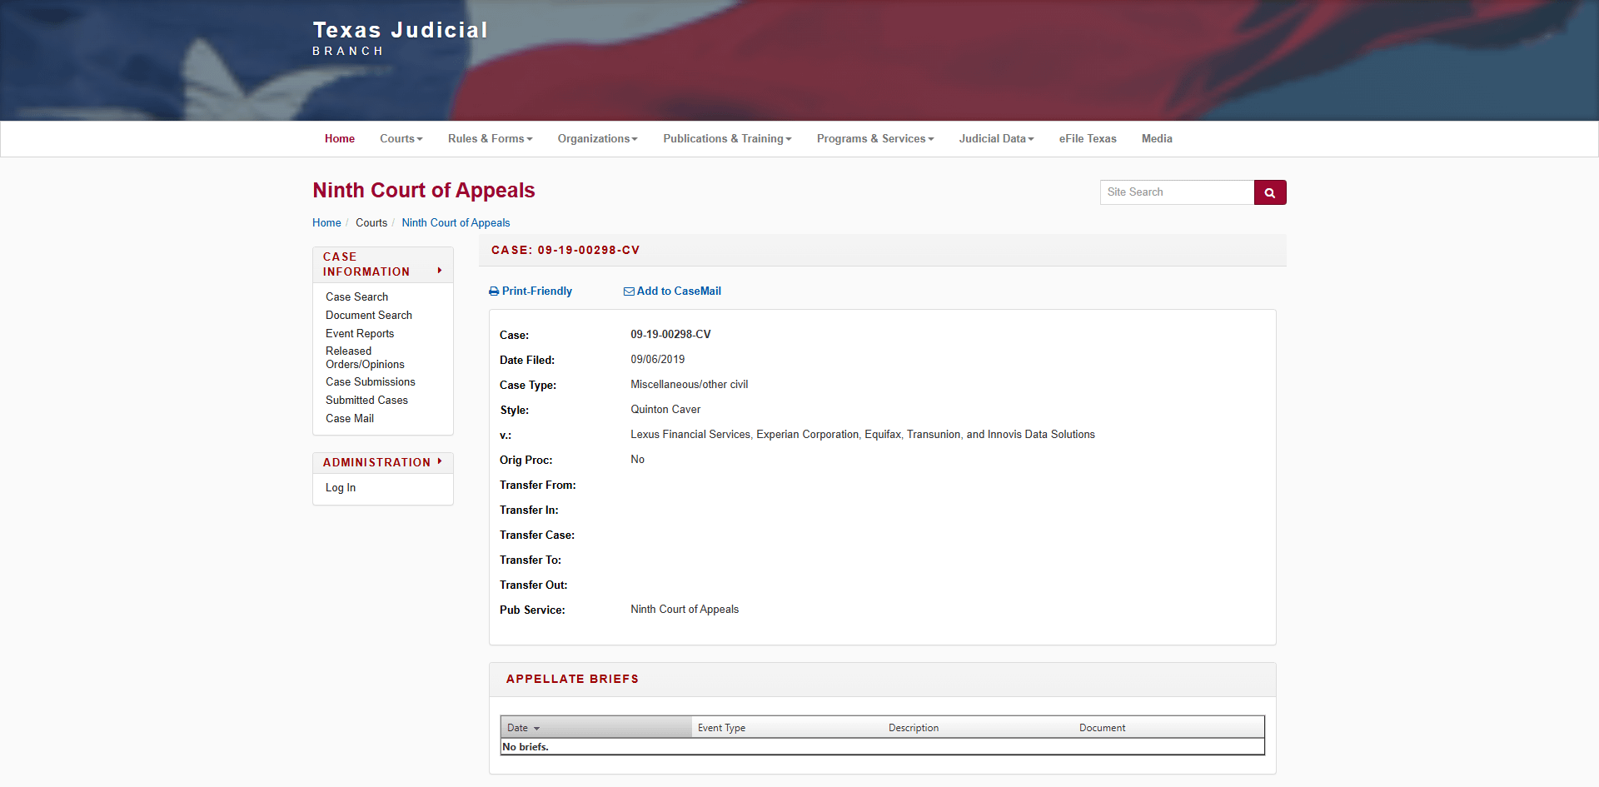1599x787 pixels.
Task: Sort briefs by Date column arrow
Action: 536,729
